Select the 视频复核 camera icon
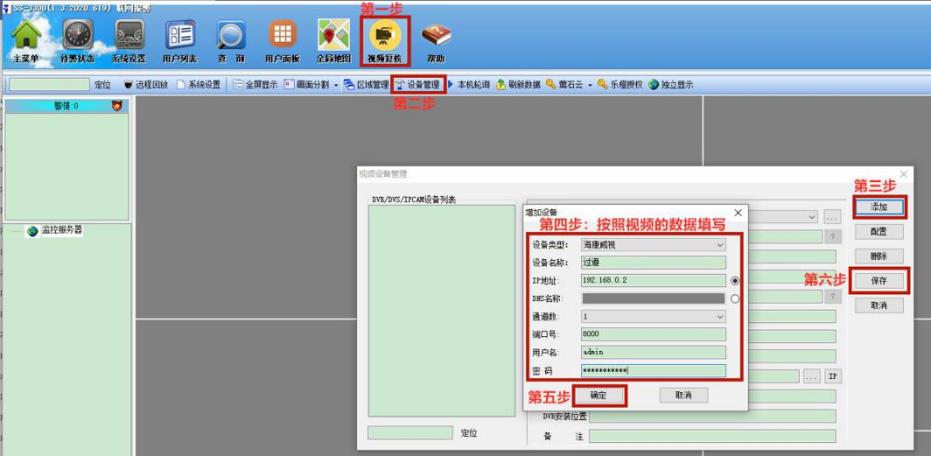This screenshot has height=456, width=931. click(384, 37)
